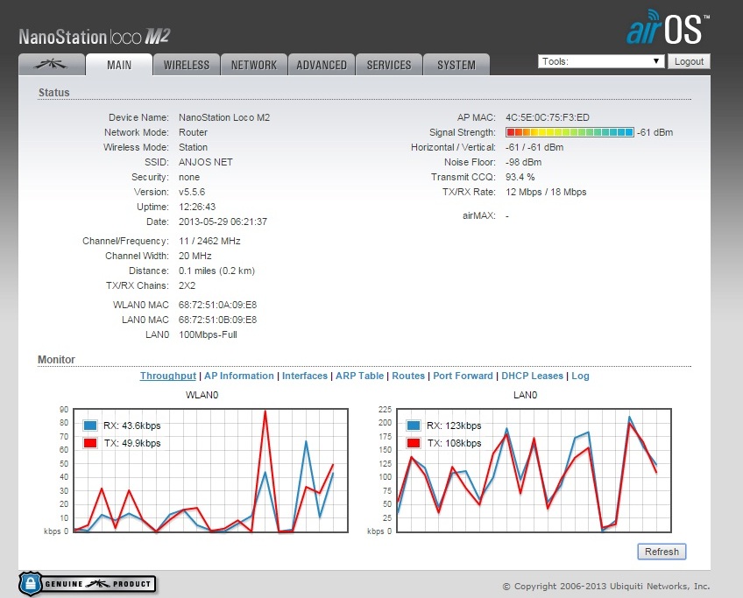This screenshot has width=743, height=598.
Task: Select uptime value 12:26:43
Action: click(x=197, y=207)
